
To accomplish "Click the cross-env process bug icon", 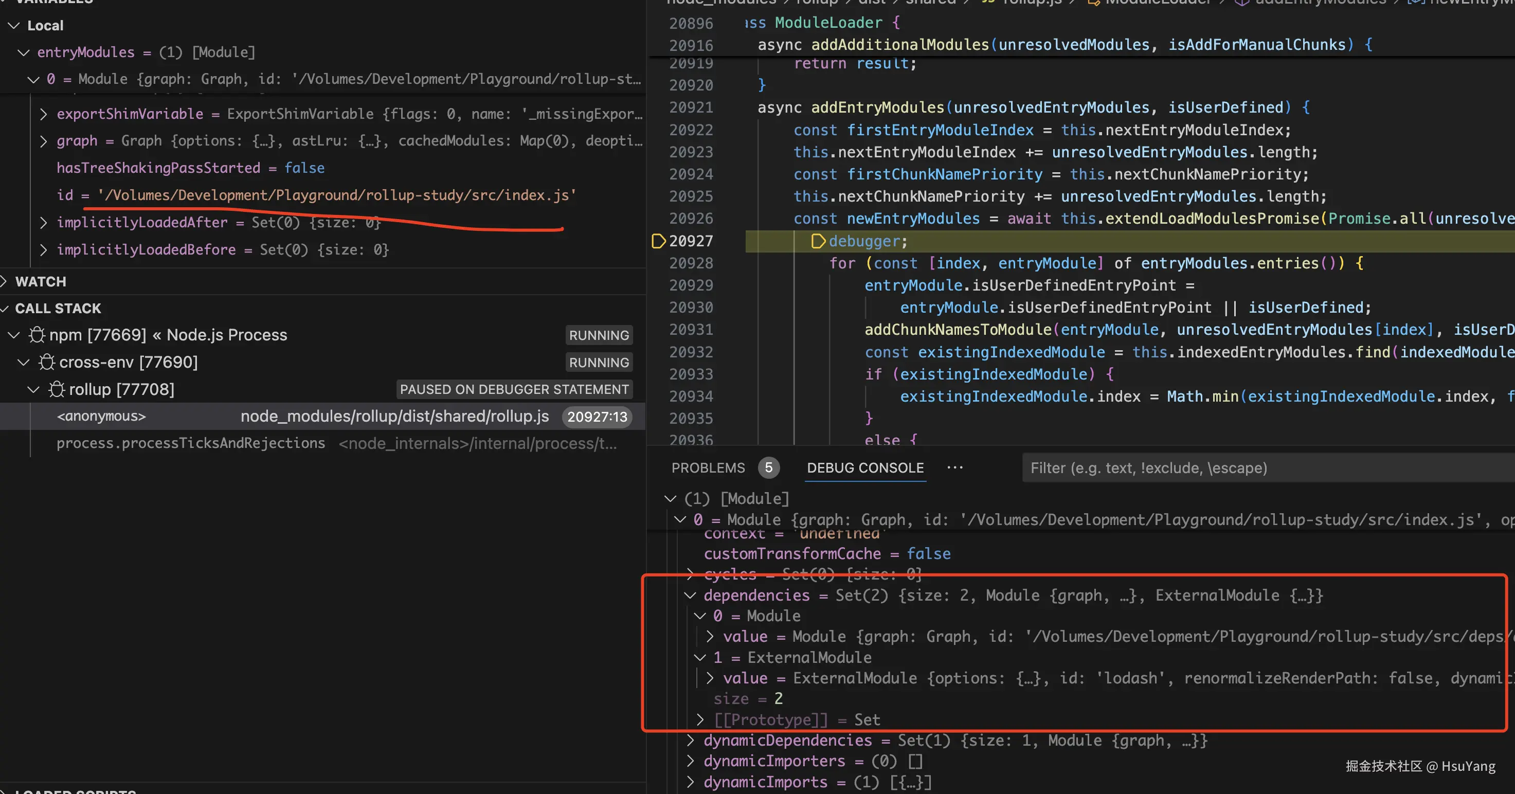I will point(47,362).
